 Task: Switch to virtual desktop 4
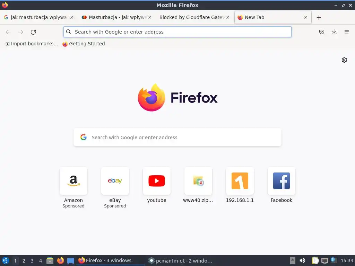(41, 261)
